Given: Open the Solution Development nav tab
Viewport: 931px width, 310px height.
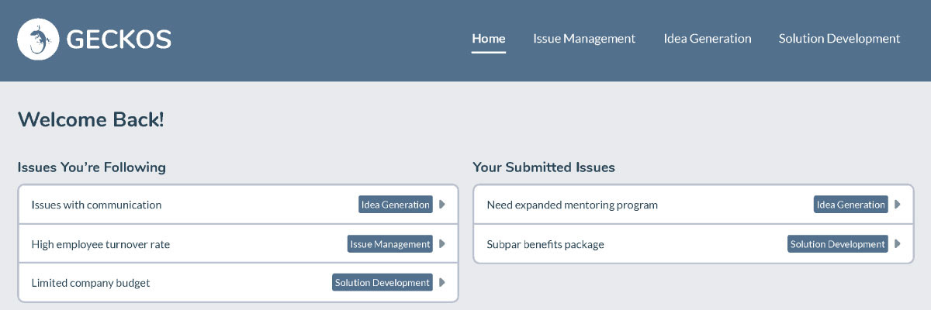Looking at the screenshot, I should point(839,39).
